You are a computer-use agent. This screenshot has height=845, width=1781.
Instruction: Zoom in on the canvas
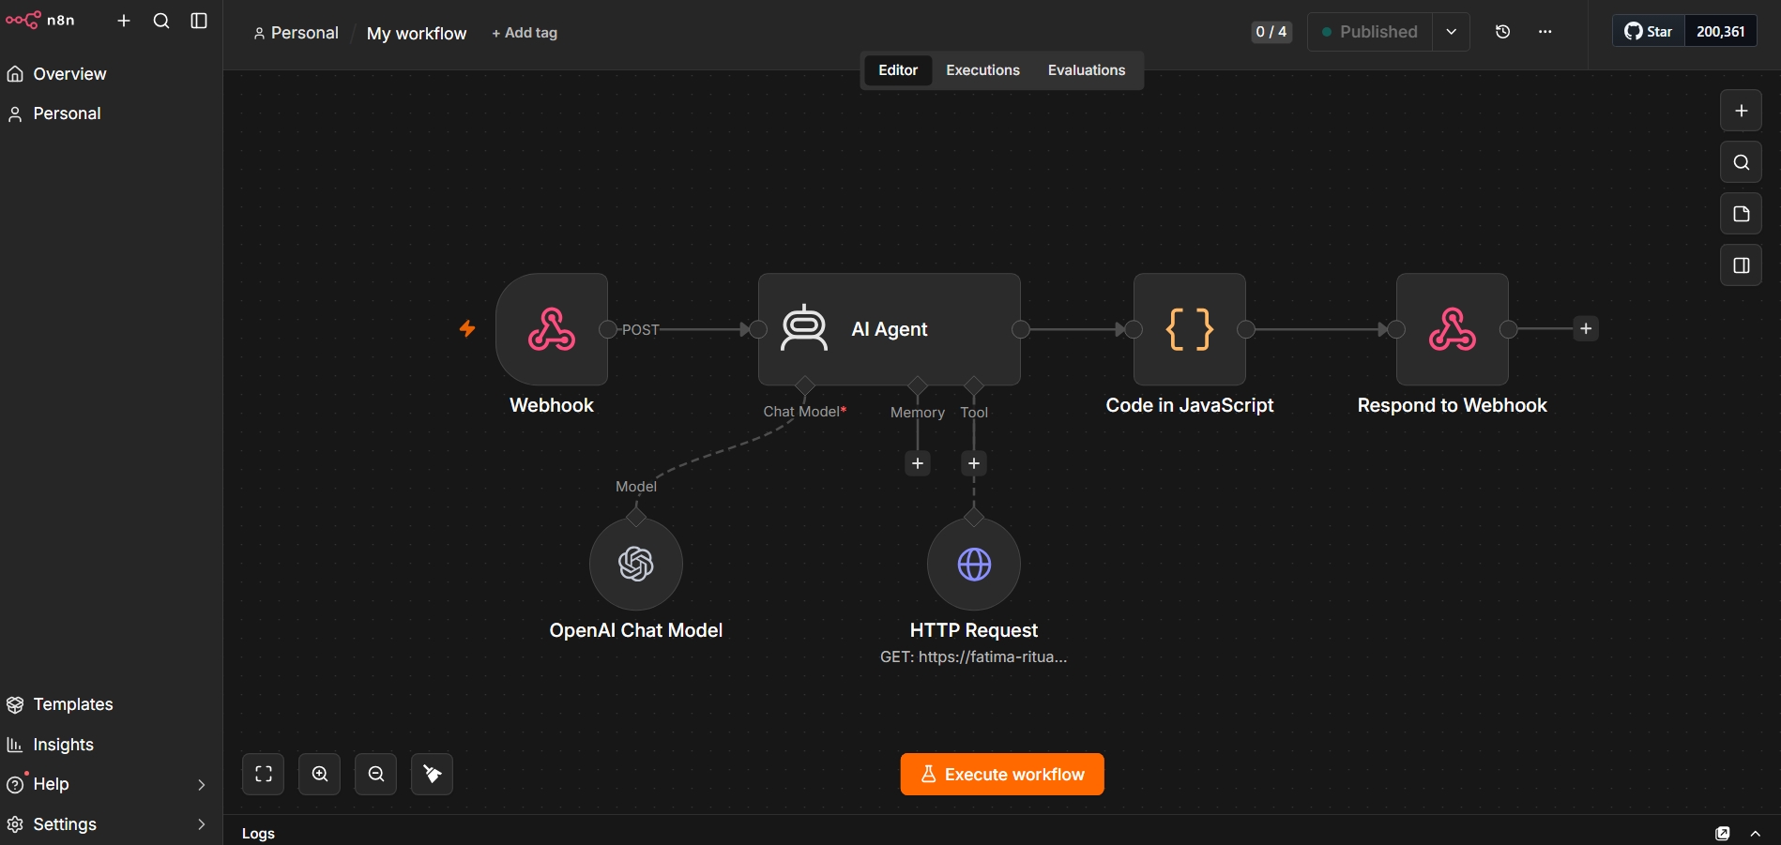tap(320, 774)
